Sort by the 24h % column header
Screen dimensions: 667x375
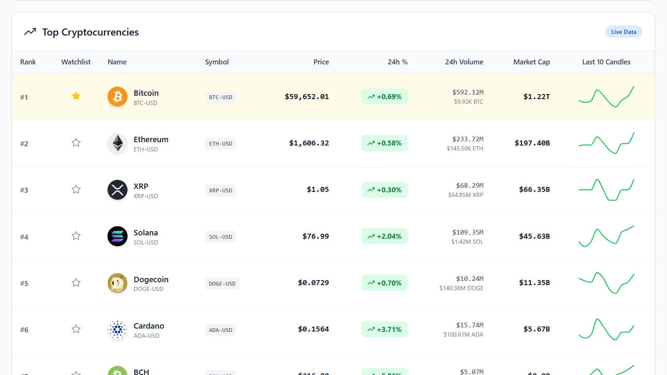(397, 62)
